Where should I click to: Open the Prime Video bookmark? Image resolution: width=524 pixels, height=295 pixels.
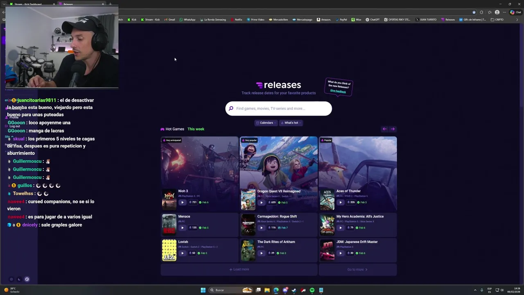coord(256,20)
